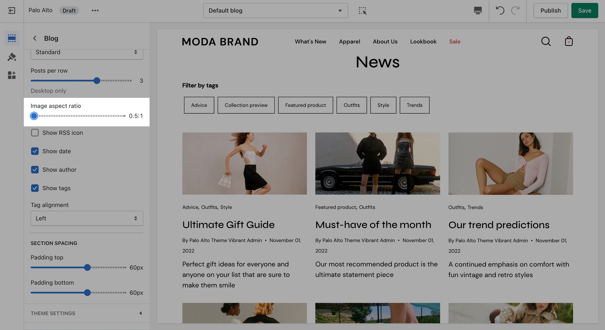Enable the Show RSS icon checkbox
The image size is (605, 330).
35,133
